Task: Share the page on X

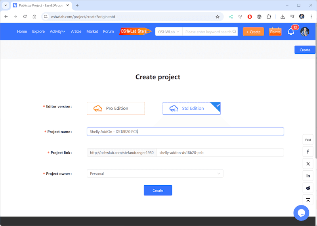Action: click(308, 164)
